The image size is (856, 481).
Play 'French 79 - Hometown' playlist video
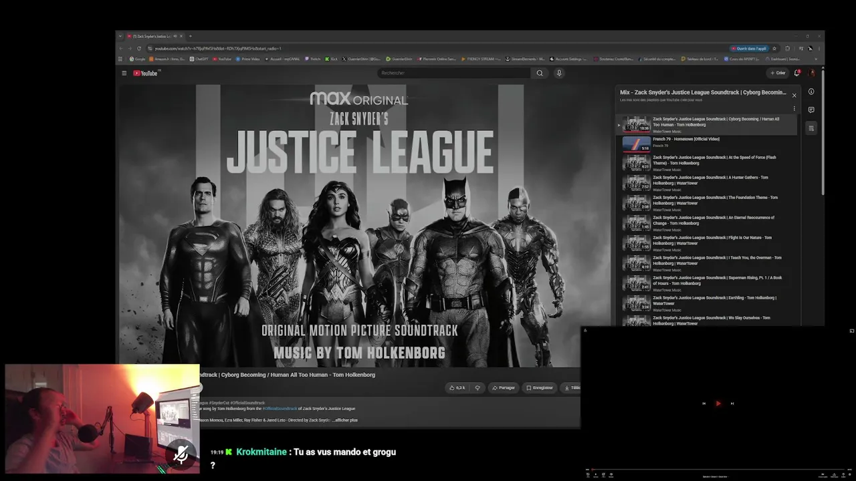(708, 144)
